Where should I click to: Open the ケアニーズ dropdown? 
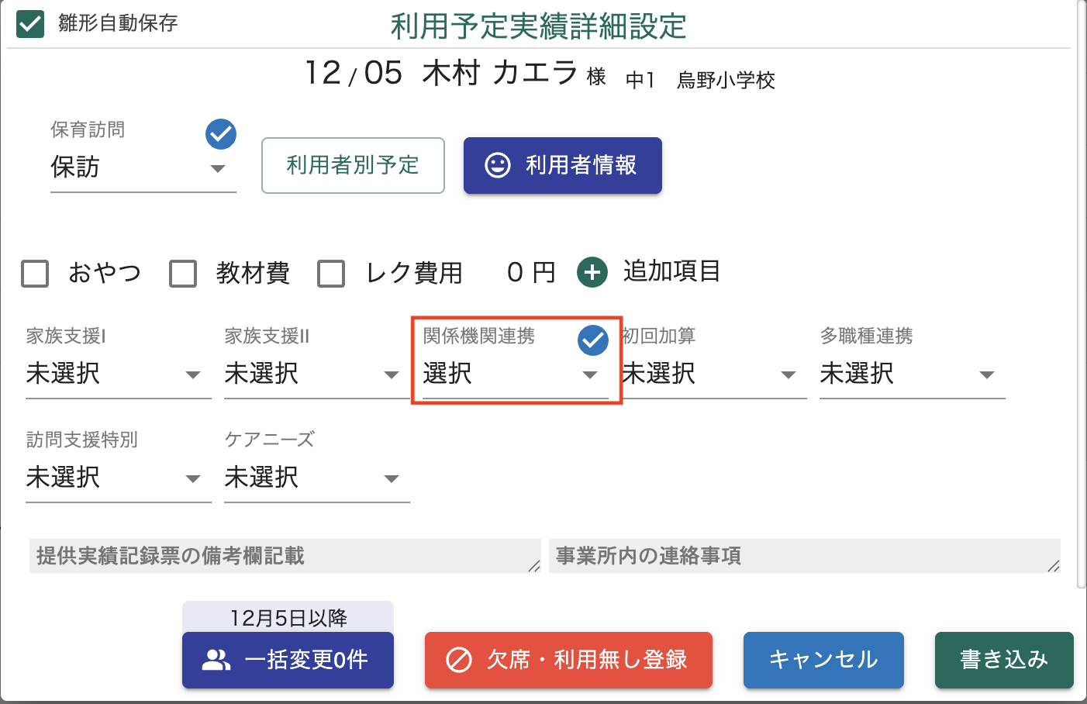[x=316, y=478]
